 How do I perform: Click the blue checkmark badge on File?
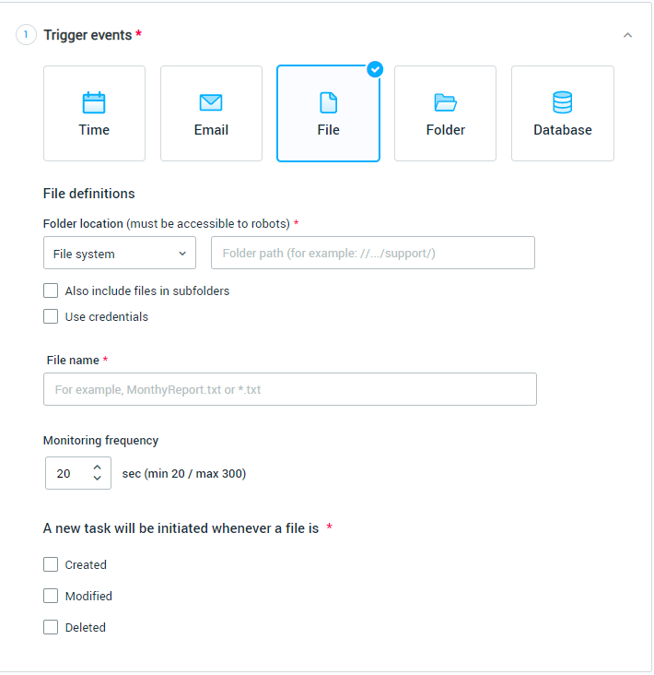(x=375, y=69)
